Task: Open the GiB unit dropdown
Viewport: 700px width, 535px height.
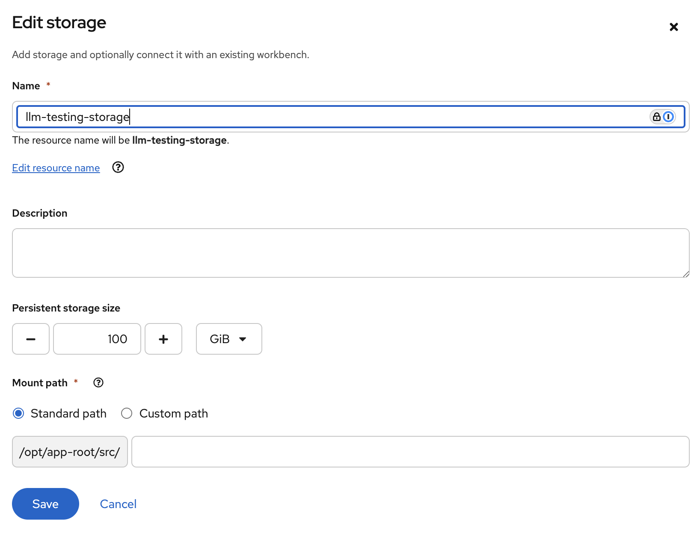Action: click(229, 339)
